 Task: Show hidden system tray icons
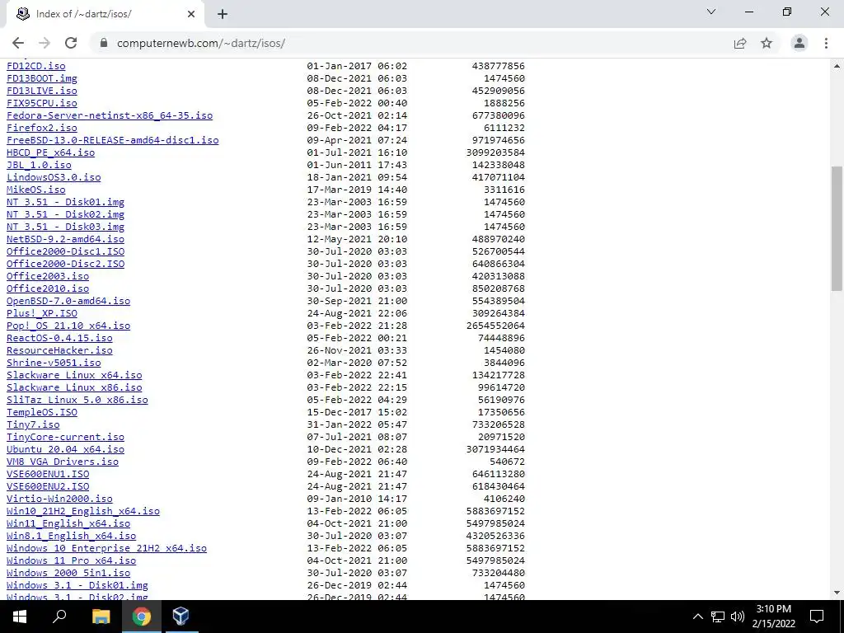click(697, 617)
